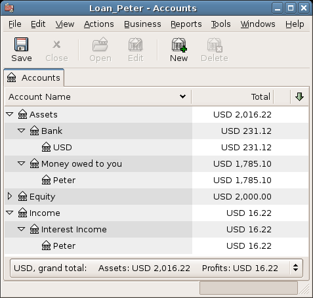Click the empty status bar progress field

249,288
